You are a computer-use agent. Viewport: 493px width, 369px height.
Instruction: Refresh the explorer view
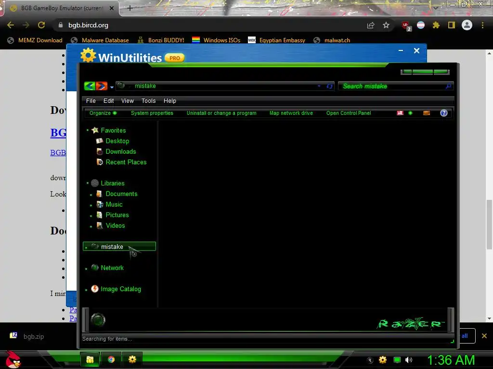(329, 86)
